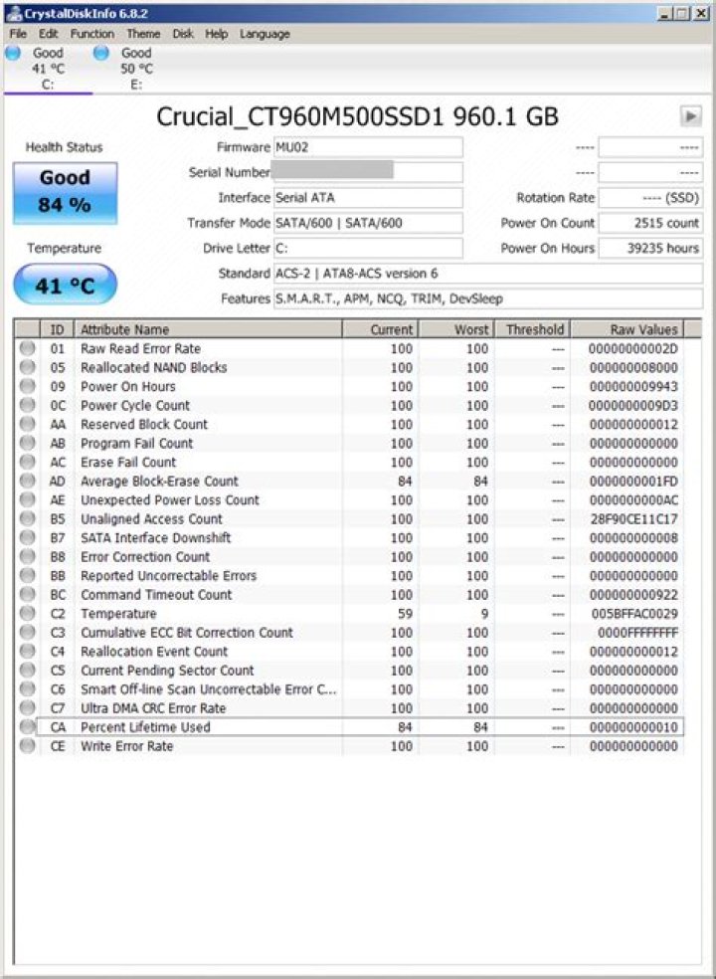Select the Percent Lifetime Used attribute name

[145, 727]
